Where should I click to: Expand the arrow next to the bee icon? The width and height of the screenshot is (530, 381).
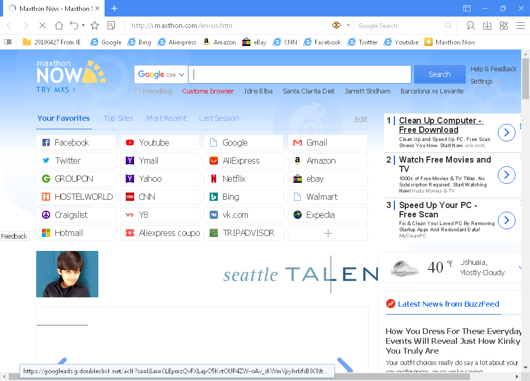click(348, 25)
